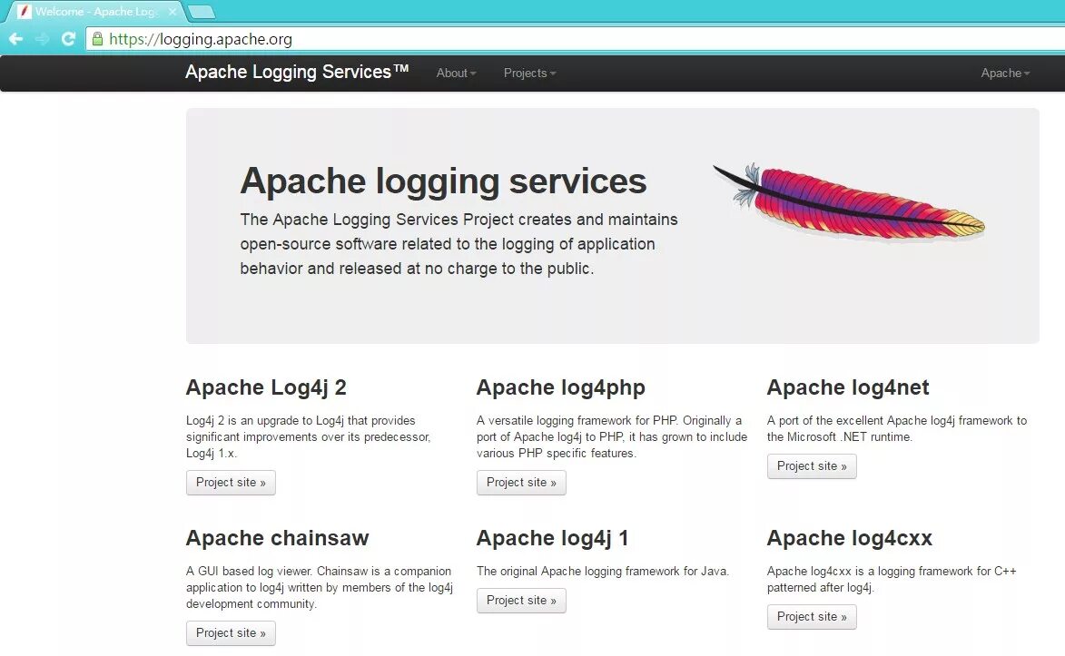Open the About dropdown menu
Image resolution: width=1065 pixels, height=656 pixels.
pos(456,73)
